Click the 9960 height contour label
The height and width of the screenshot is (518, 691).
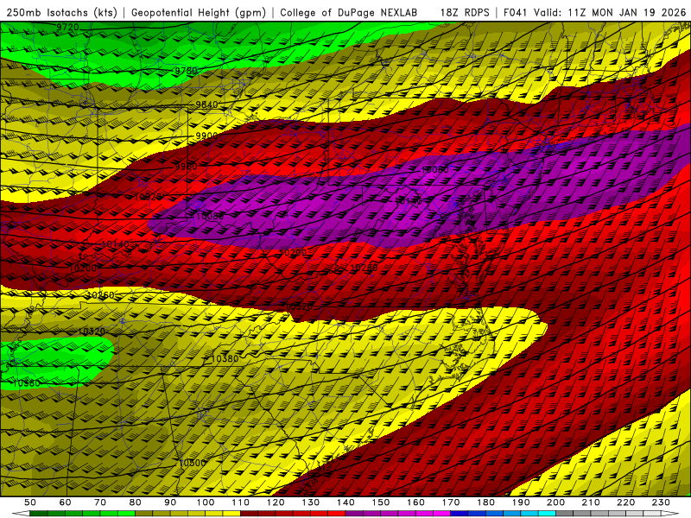(x=186, y=166)
